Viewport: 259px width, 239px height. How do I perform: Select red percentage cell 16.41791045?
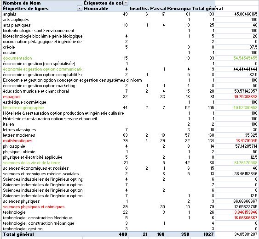click(247, 141)
